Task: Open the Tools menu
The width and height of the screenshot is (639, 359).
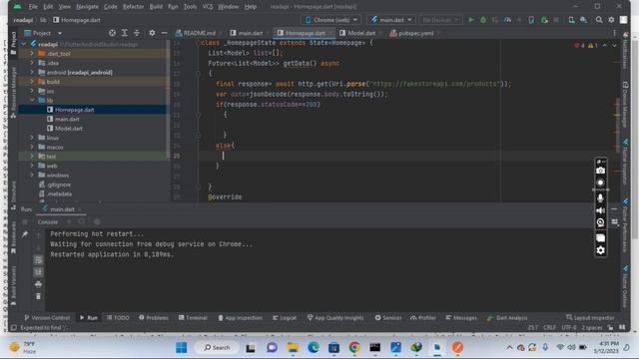Action: [190, 7]
